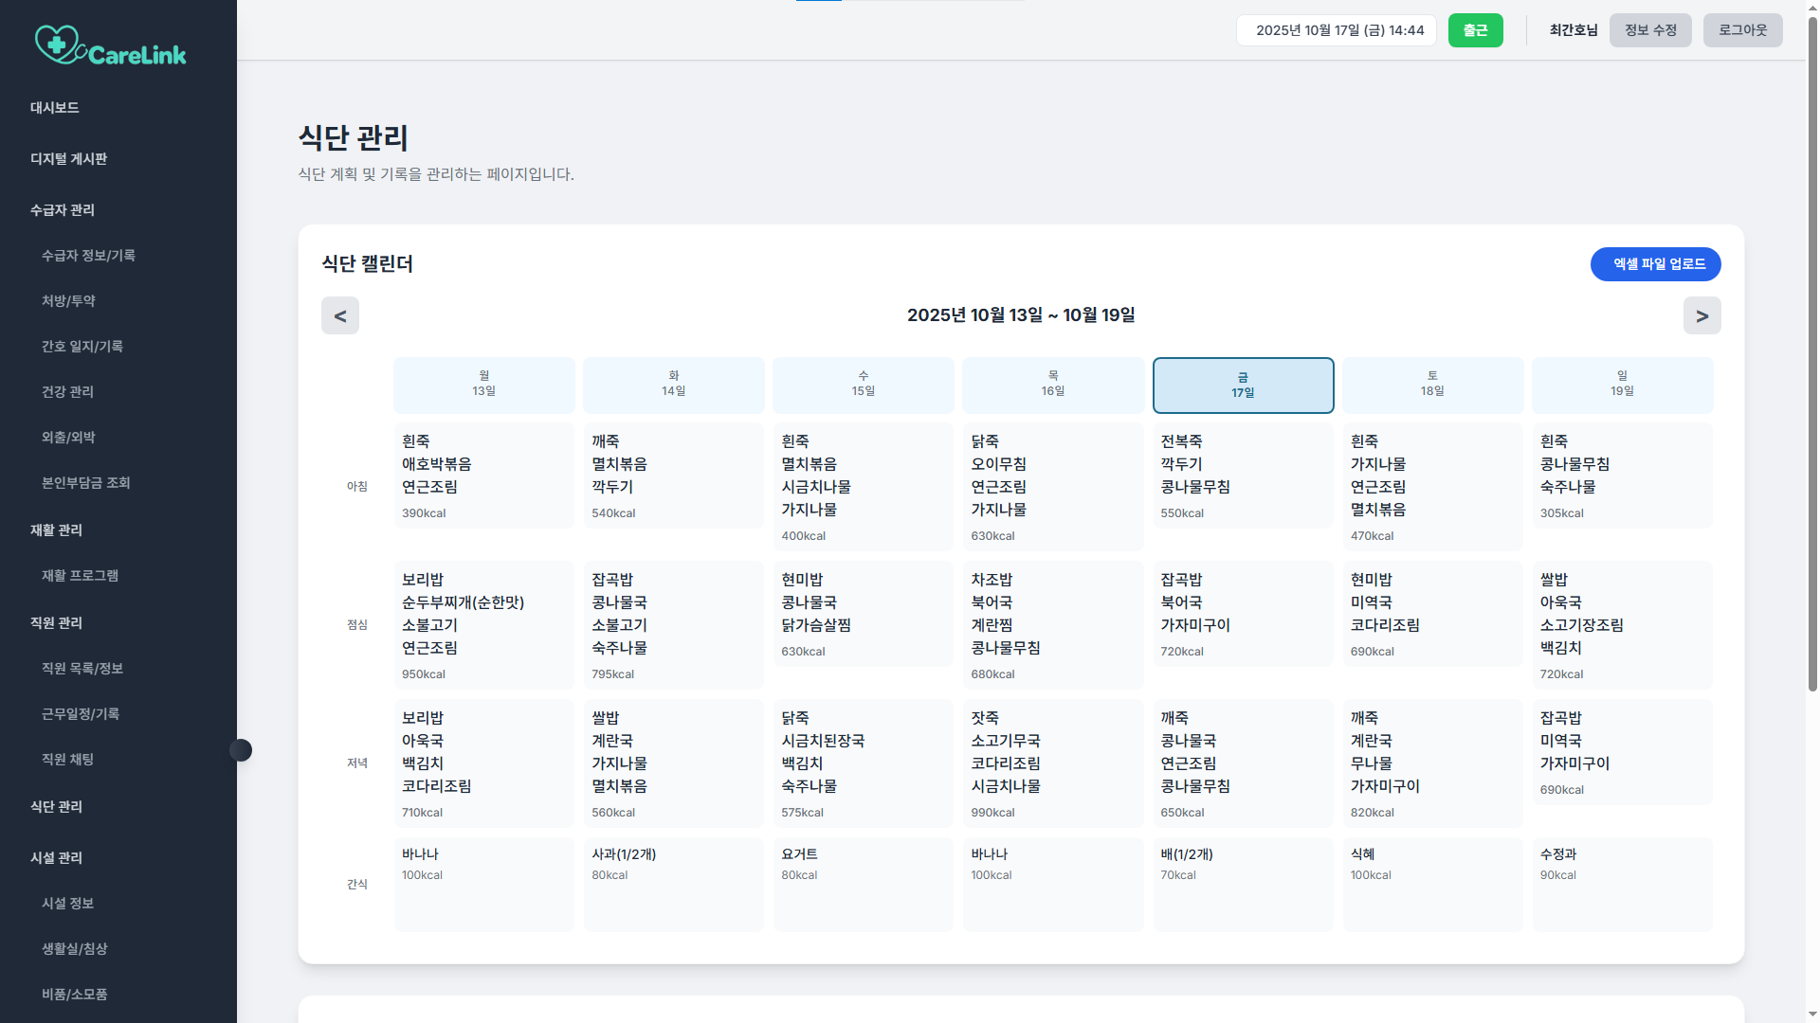
Task: Open Saturday snack card 식혜
Action: [1432, 885]
